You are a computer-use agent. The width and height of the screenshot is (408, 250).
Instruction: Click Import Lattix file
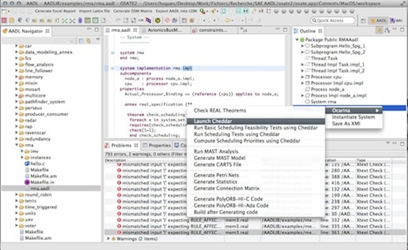pyautogui.click(x=94, y=11)
